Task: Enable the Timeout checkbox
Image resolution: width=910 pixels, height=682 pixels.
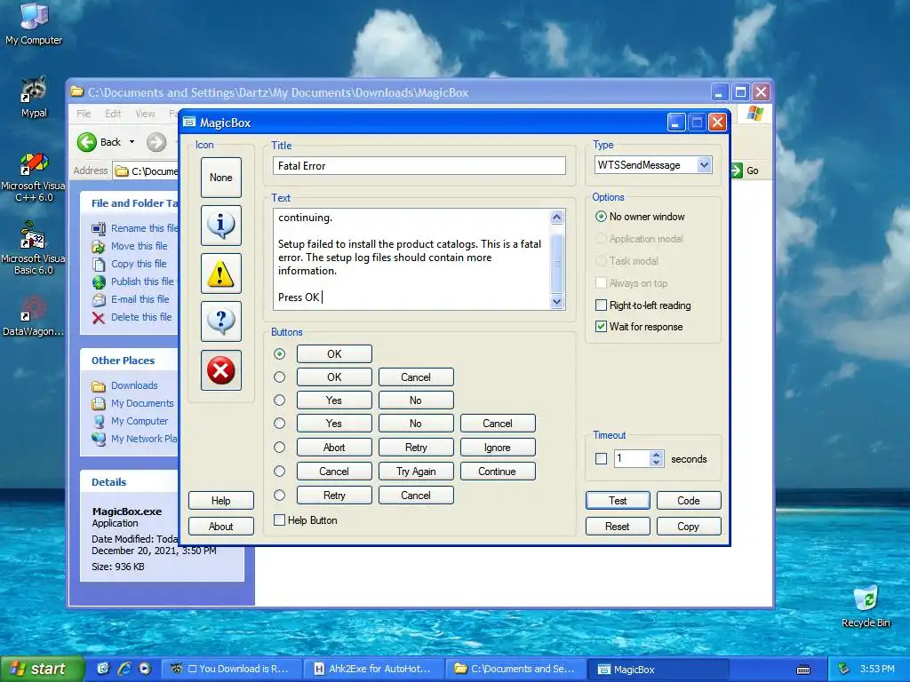Action: 602,459
